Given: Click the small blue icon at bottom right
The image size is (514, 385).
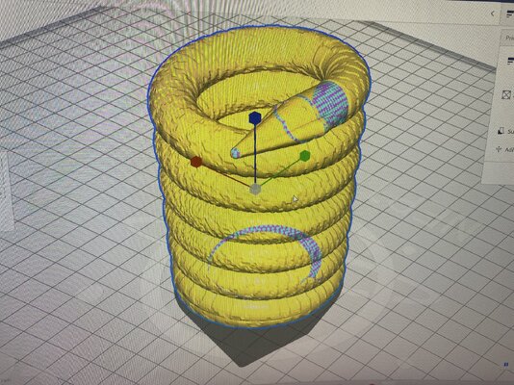Looking at the screenshot, I should [x=506, y=365].
